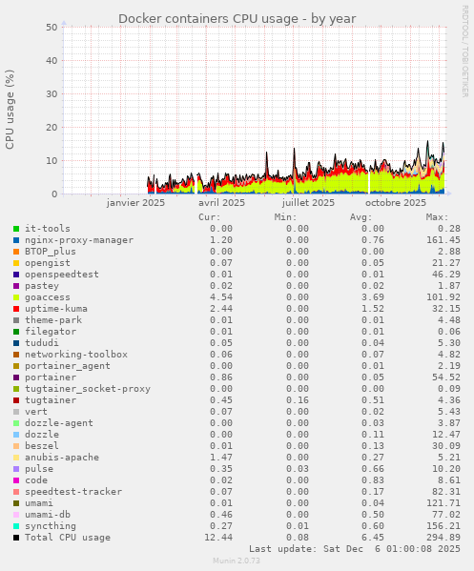Click the 'octobre 2025' axis label
474x571 pixels.
[x=396, y=203]
